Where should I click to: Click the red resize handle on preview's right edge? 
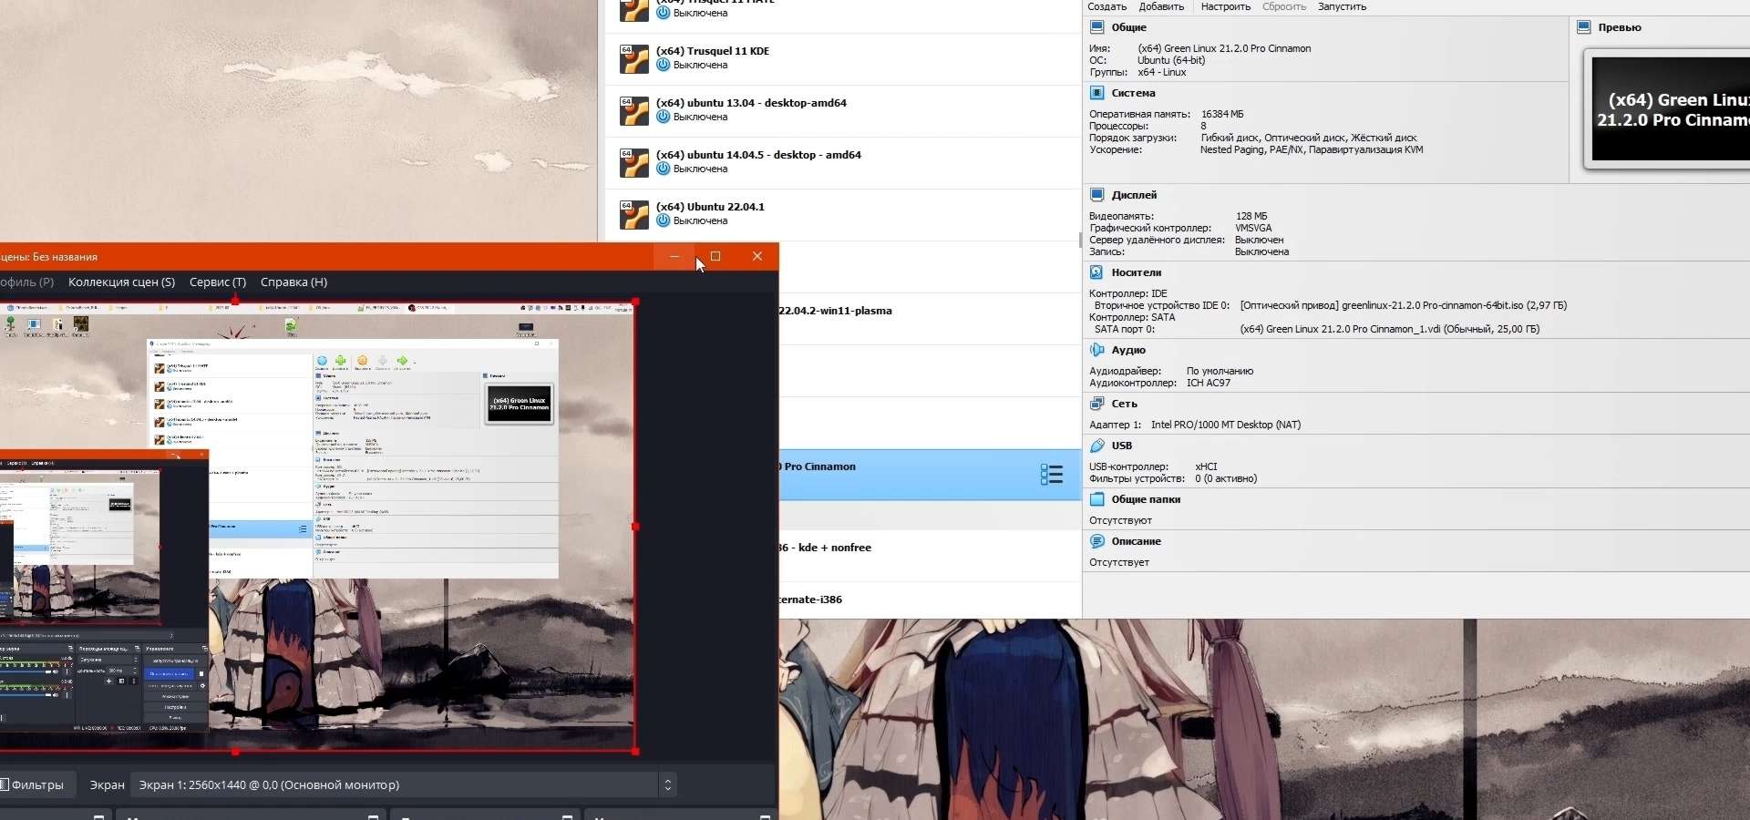(635, 527)
